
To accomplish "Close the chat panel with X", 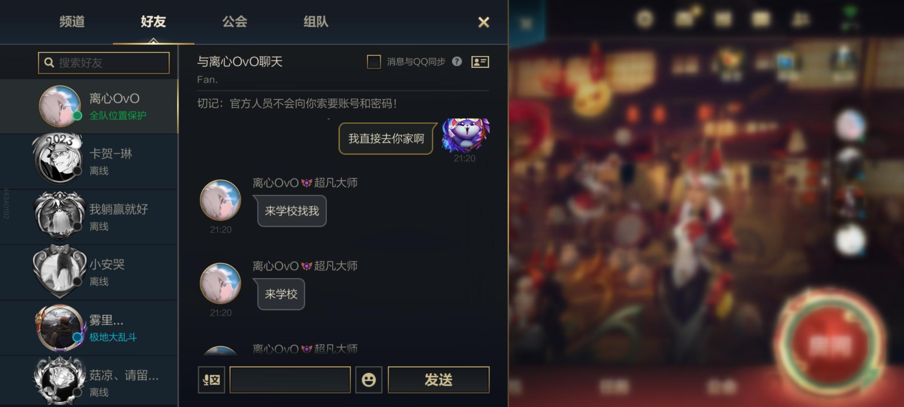I will [x=484, y=22].
